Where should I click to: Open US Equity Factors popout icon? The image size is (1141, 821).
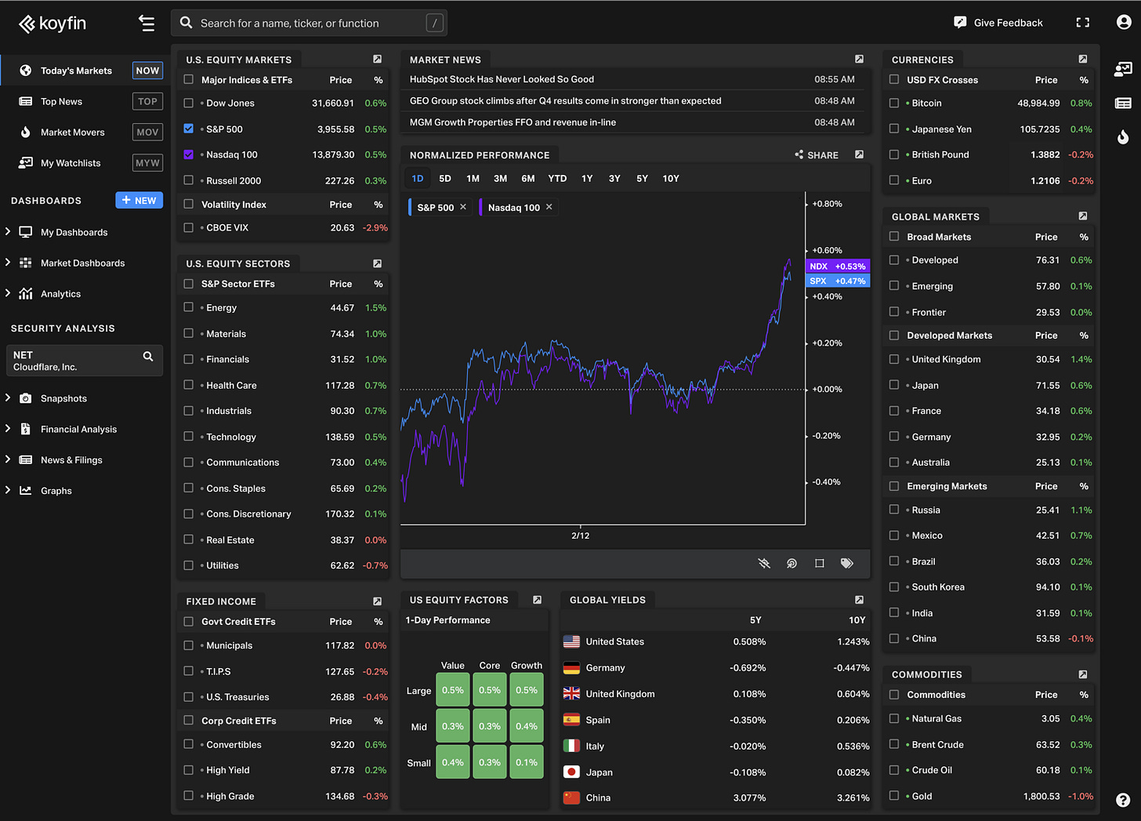538,600
